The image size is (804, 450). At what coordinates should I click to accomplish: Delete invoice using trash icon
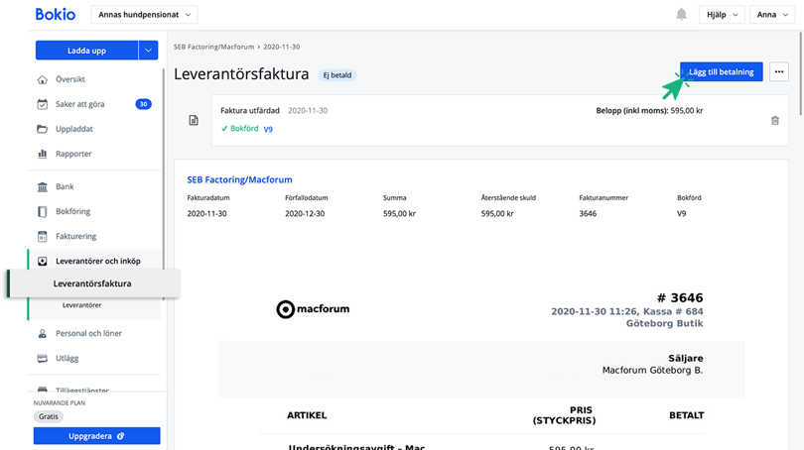[x=774, y=120]
